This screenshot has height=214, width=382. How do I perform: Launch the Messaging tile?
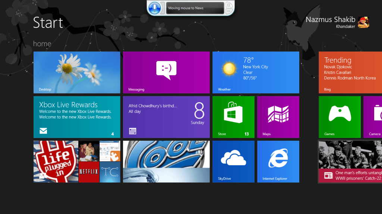point(166,72)
